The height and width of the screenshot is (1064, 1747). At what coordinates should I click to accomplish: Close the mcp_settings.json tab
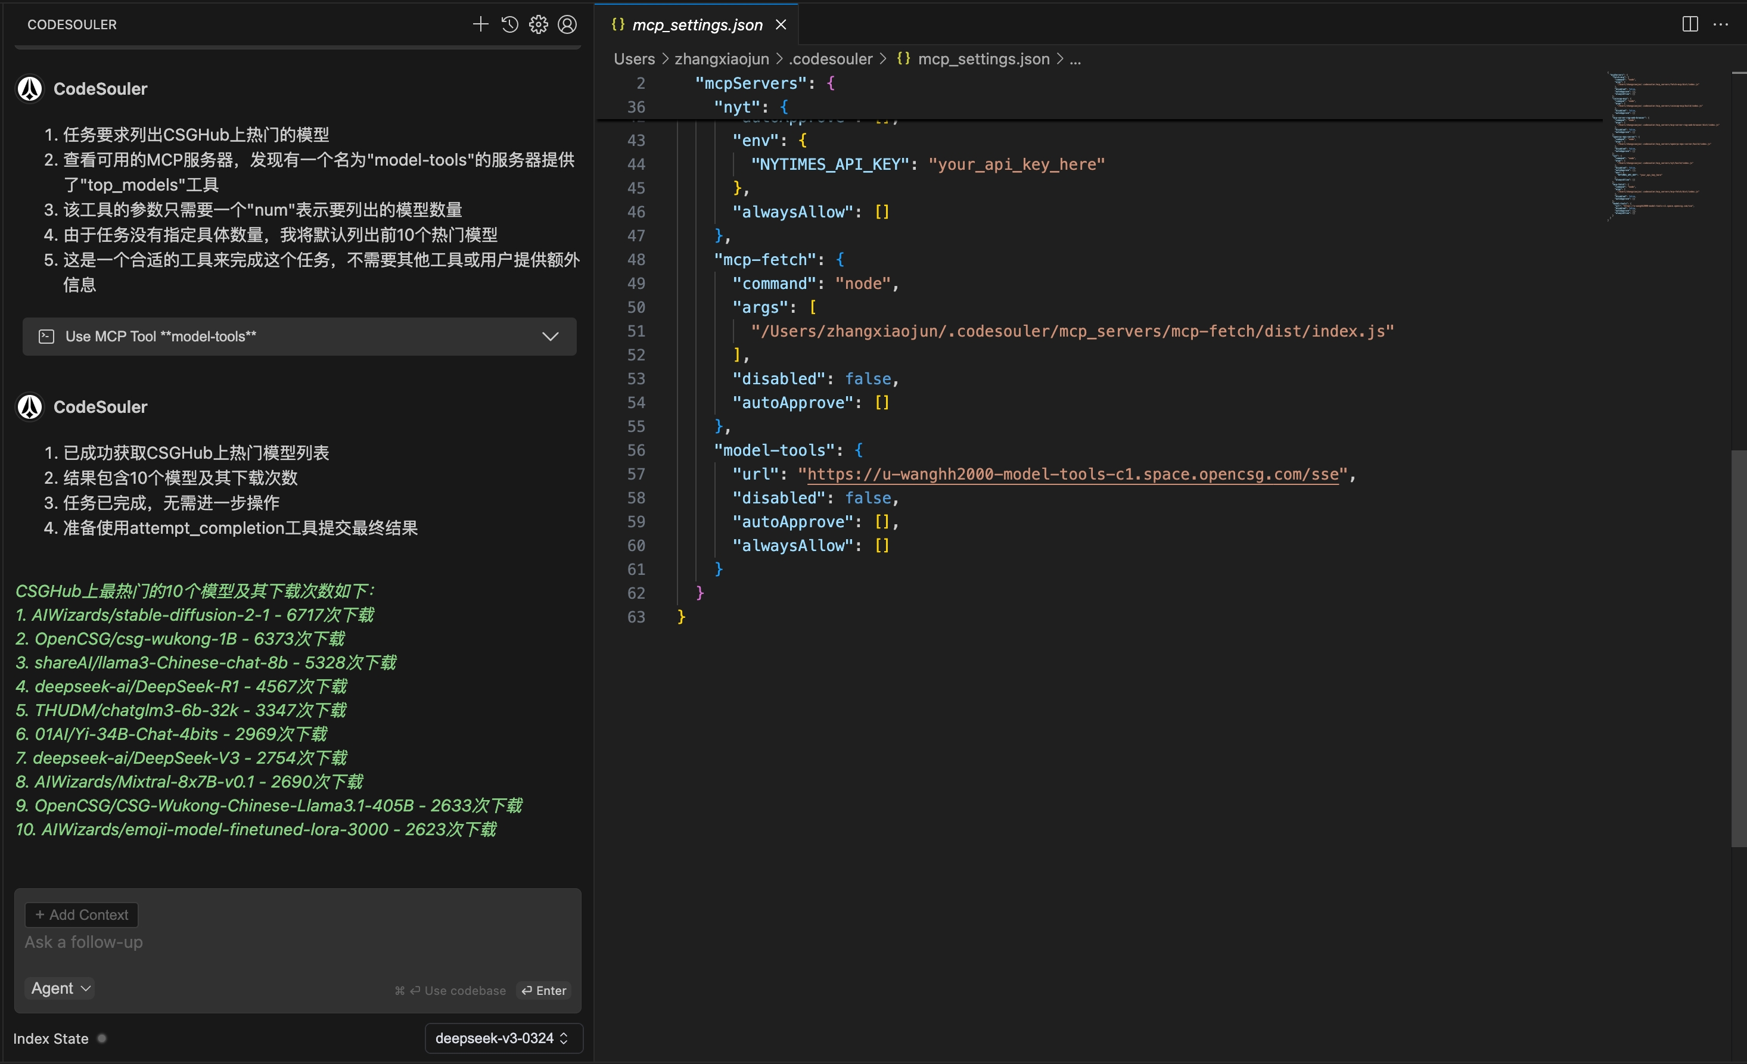(781, 25)
